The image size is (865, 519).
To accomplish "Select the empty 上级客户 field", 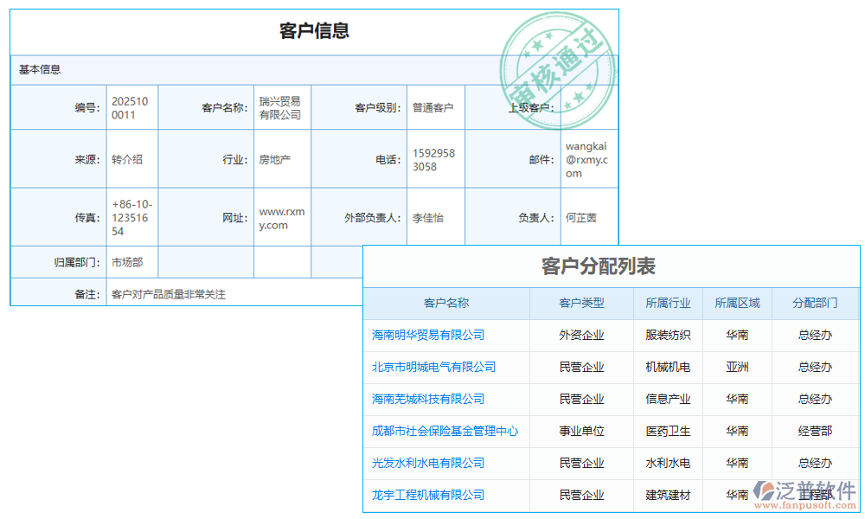I will coord(588,106).
